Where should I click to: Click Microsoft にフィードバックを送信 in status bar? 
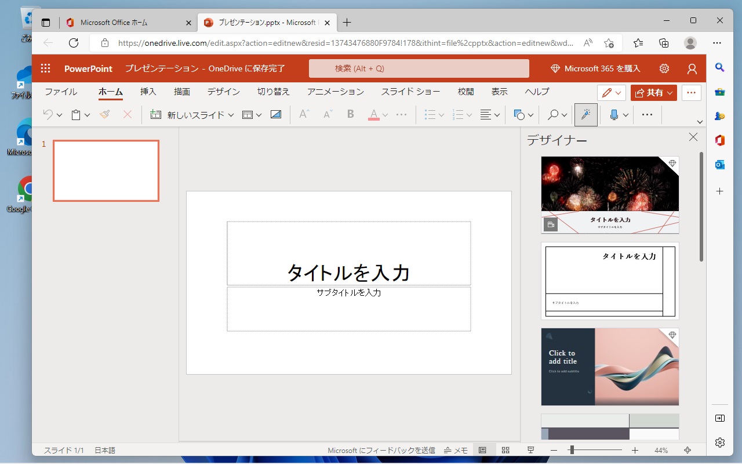[381, 450]
